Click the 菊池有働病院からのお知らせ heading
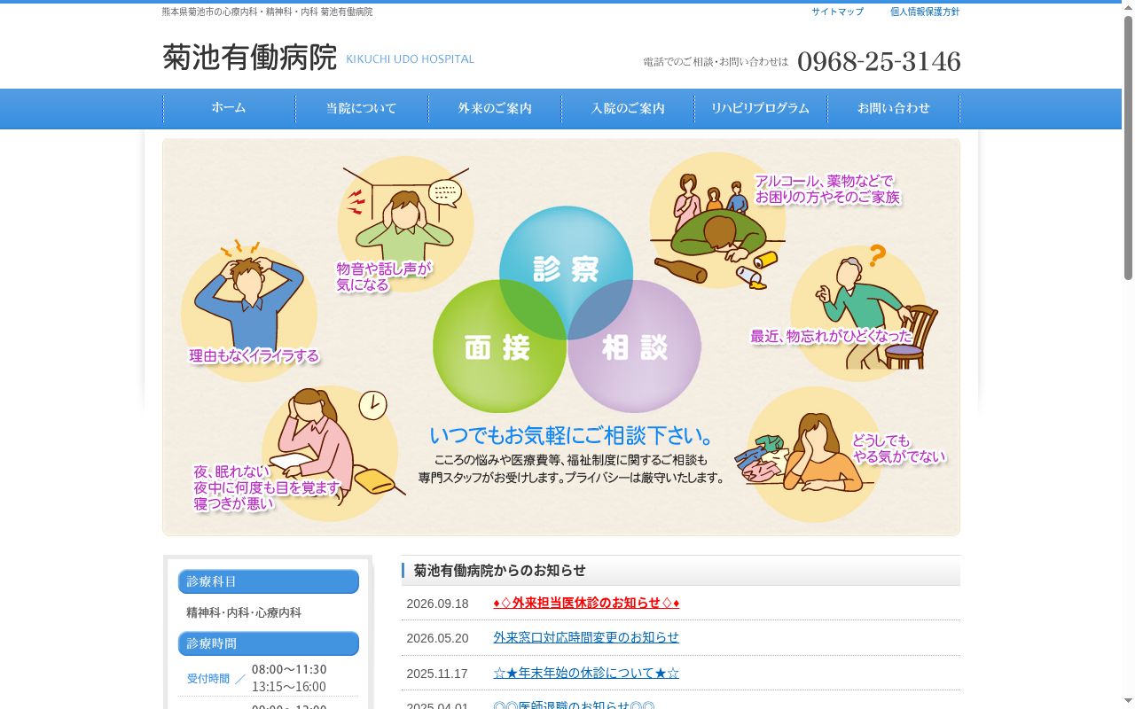Screen dimensions: 1135x709 [500, 570]
